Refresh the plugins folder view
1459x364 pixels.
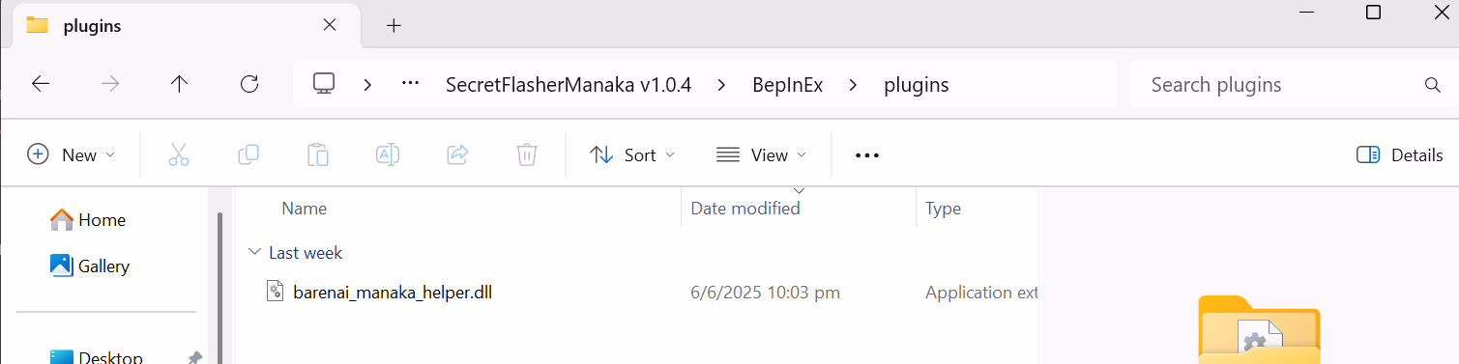(249, 84)
